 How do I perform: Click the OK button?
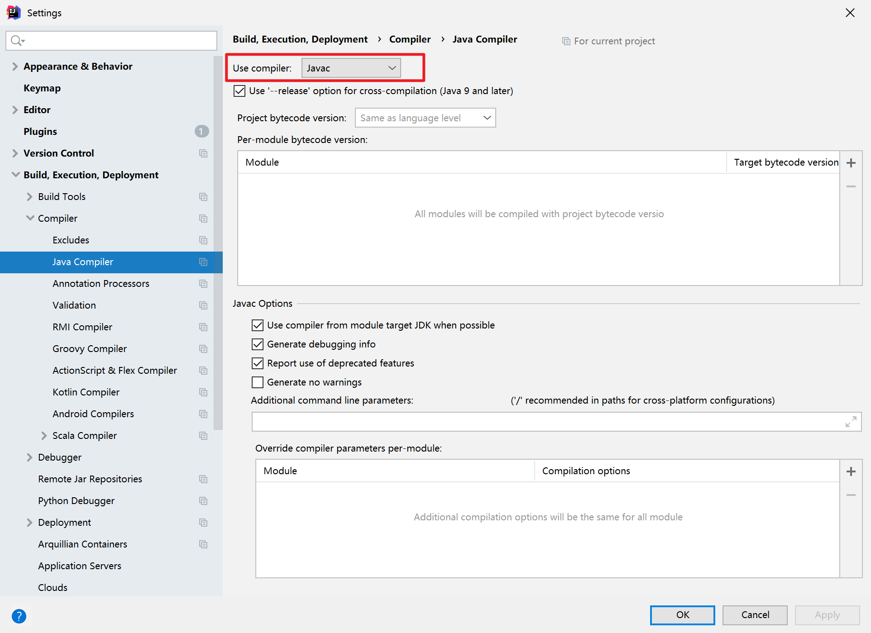[x=682, y=615]
